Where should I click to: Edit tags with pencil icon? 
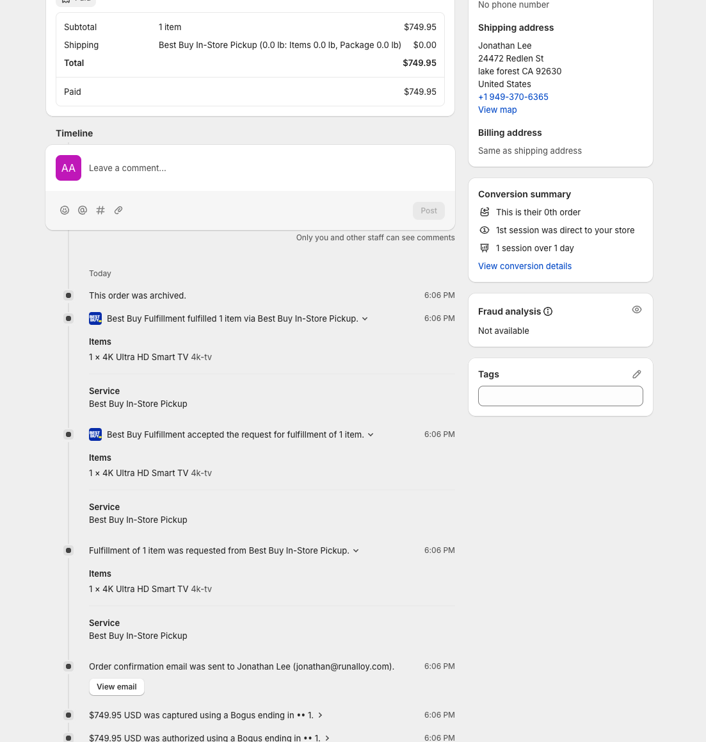click(636, 374)
